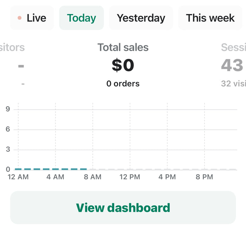This screenshot has height=230, width=246.
Task: Select the Today tab
Action: [81, 18]
